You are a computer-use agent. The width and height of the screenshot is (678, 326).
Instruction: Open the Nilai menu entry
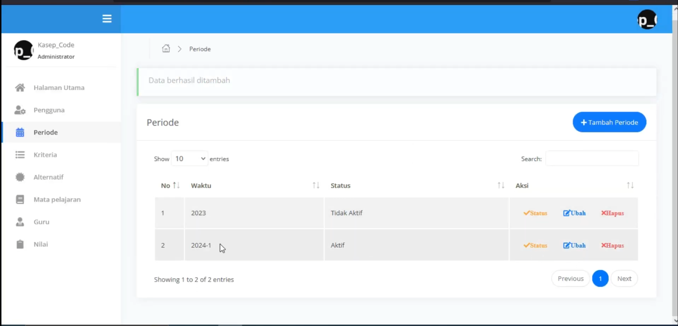(x=61, y=244)
